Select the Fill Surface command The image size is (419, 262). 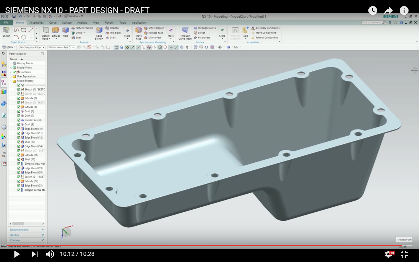click(202, 38)
